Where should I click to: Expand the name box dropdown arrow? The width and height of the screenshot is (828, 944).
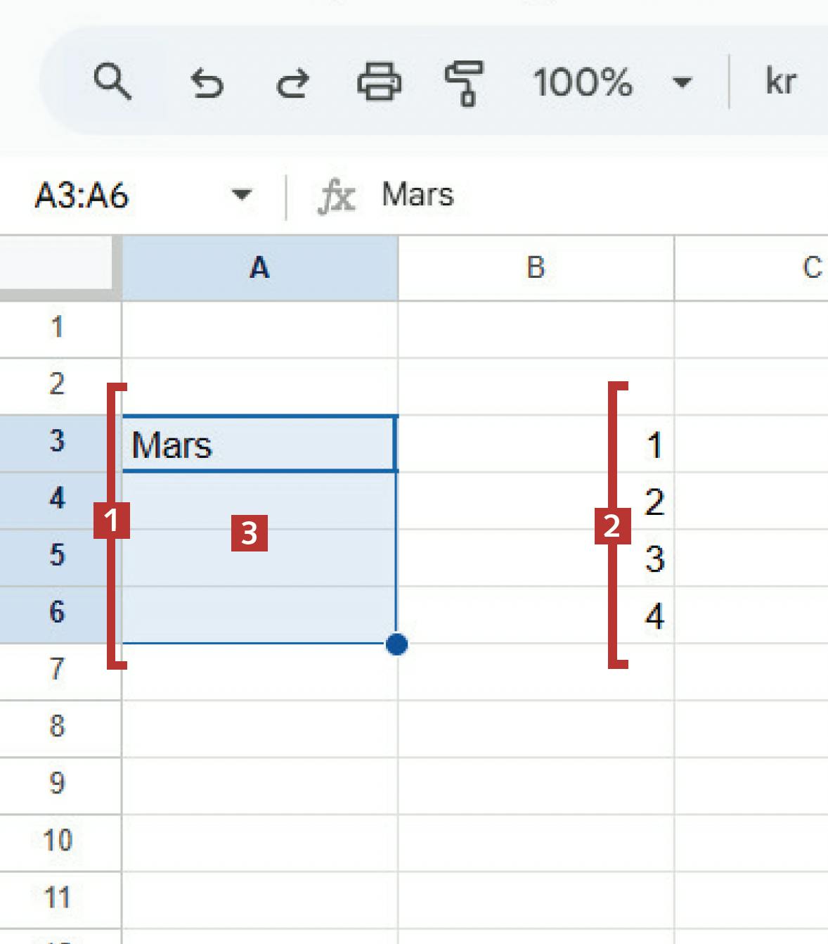pos(241,195)
